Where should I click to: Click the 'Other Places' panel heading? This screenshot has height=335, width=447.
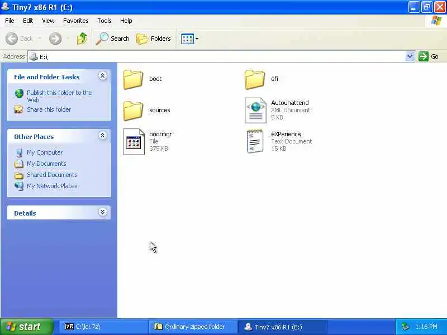pos(34,137)
